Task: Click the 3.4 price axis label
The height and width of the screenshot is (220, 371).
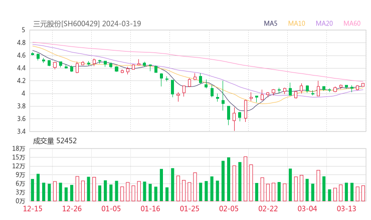Action: point(21,131)
